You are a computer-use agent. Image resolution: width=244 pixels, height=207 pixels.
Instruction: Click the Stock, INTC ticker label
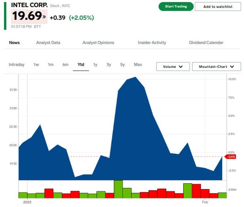click(60, 6)
